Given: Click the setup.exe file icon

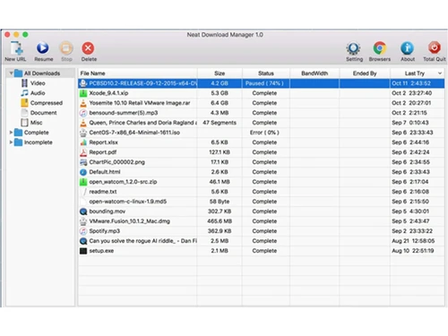Looking at the screenshot, I should tap(83, 251).
